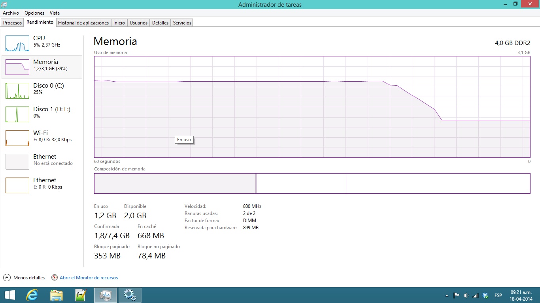Click the 1,2 GB En uso value

tap(105, 215)
